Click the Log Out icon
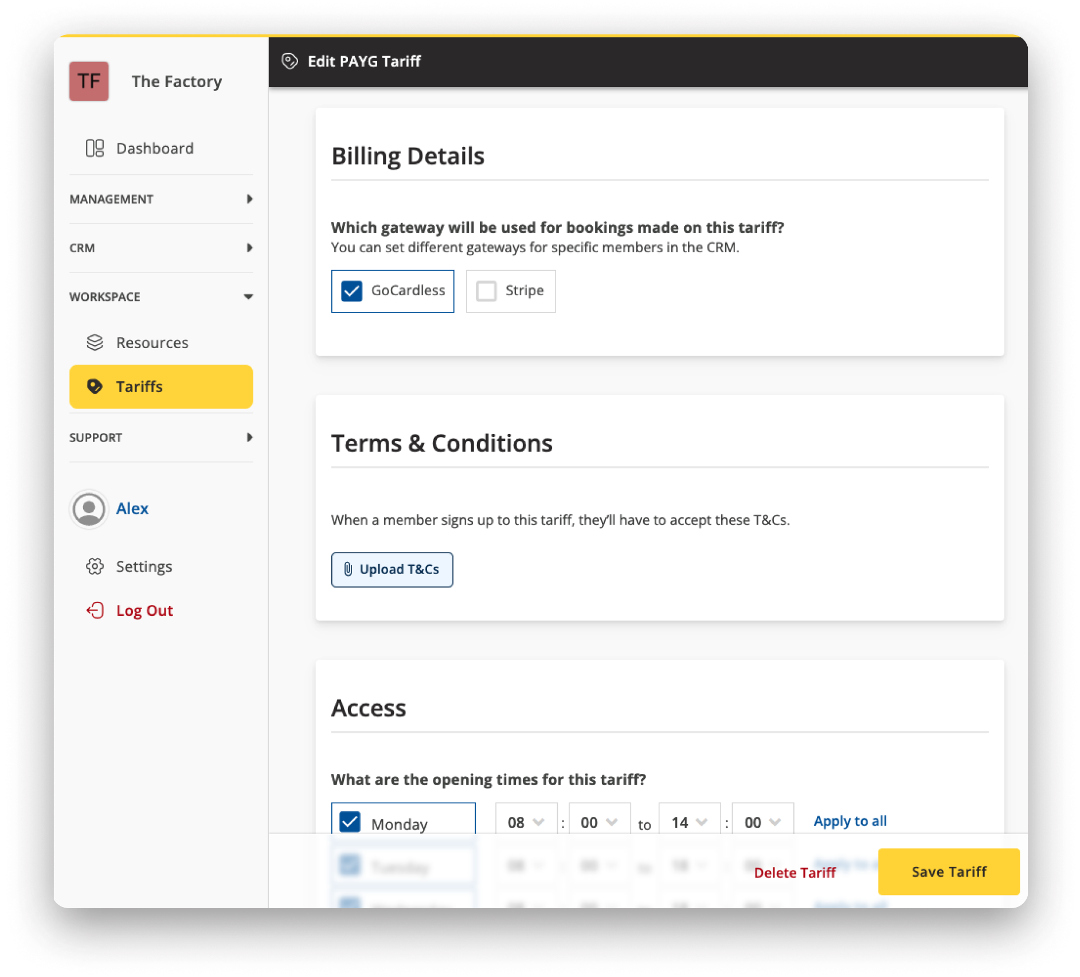Screen dimensions: 1080x977 pos(94,610)
